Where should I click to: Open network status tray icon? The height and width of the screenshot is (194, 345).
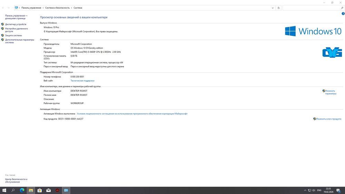[309, 190]
